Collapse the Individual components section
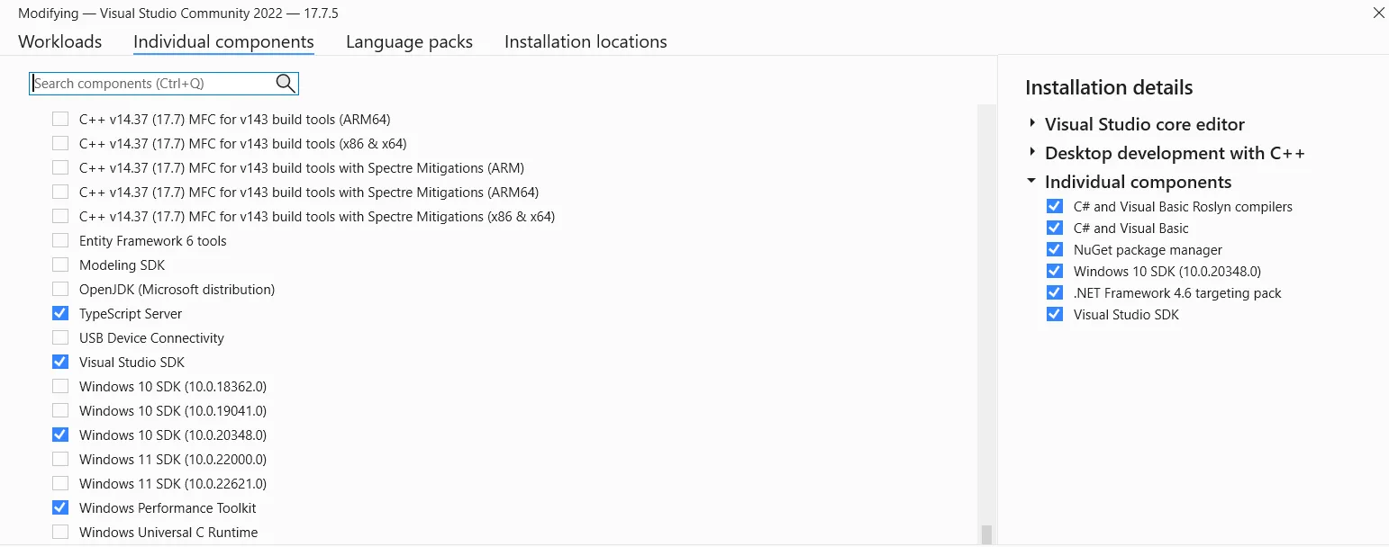 click(x=1032, y=181)
